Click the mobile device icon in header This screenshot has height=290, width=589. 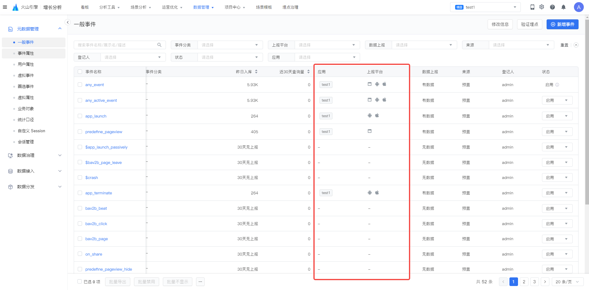(532, 7)
